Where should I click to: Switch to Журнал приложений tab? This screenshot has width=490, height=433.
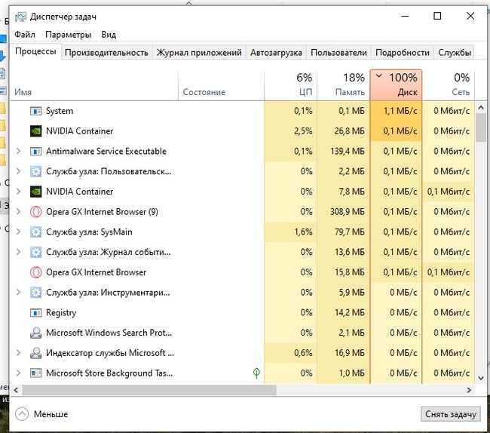click(x=199, y=53)
